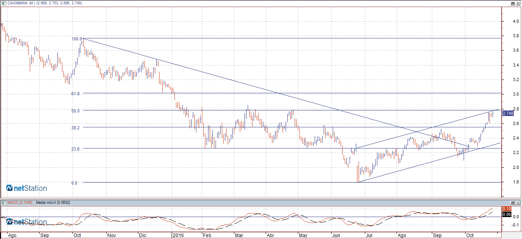This screenshot has width=522, height=239.
Task: Select the red MACD (0.1046) label
Action: pos(20,203)
